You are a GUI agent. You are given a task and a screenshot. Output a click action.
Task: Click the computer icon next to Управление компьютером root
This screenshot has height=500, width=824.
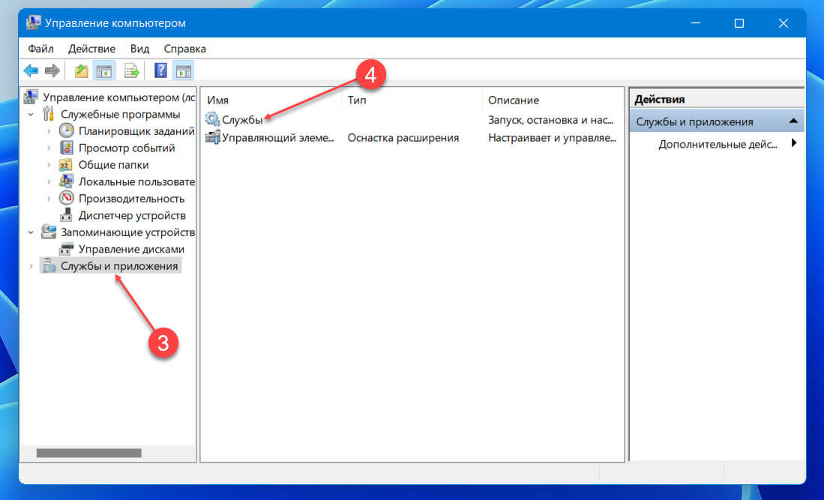click(31, 97)
